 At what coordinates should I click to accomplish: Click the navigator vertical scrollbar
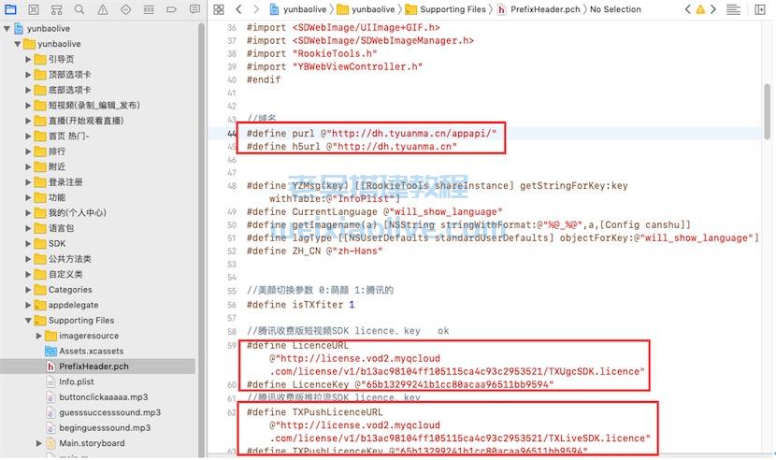pos(201,237)
